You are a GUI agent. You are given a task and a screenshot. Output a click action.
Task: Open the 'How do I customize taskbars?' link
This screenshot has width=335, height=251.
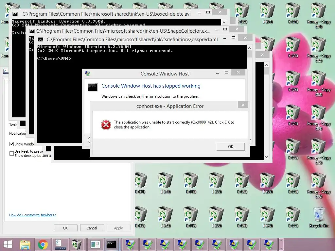[x=32, y=215]
